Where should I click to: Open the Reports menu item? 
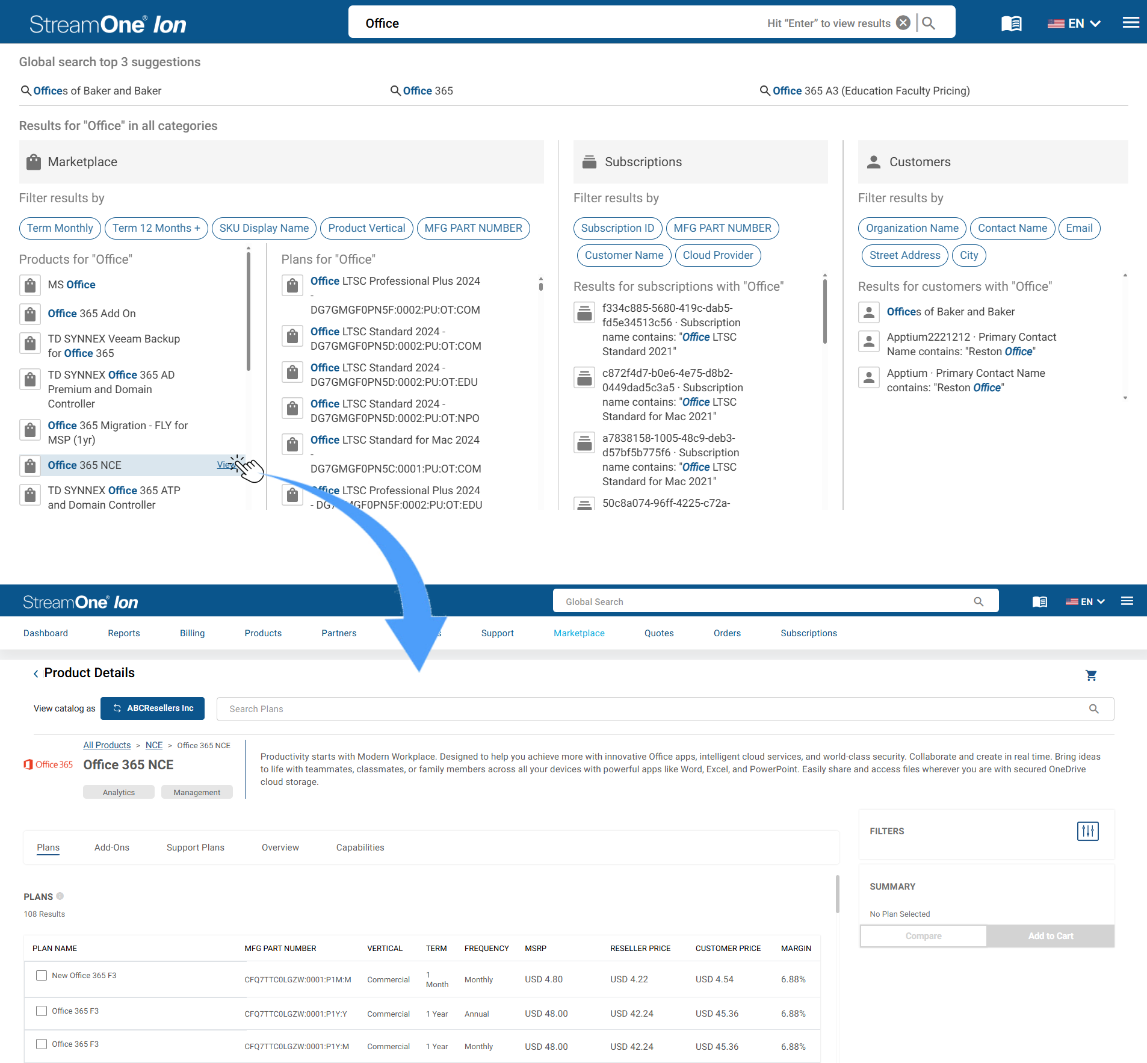124,633
